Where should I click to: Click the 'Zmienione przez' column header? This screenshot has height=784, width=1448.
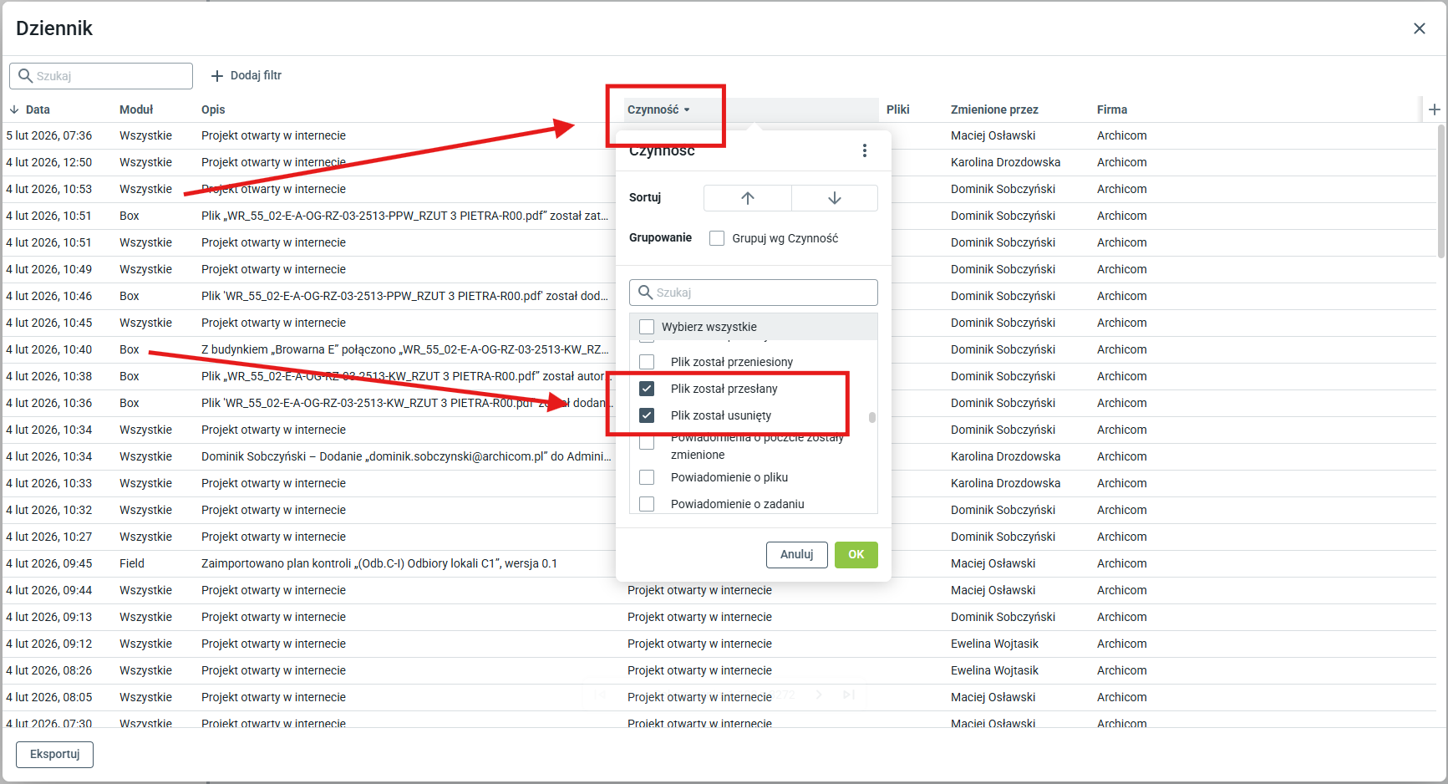[993, 109]
